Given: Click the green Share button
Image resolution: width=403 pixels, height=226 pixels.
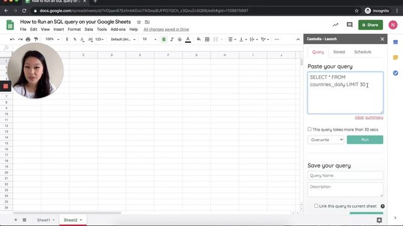Looking at the screenshot, I should (370, 25).
